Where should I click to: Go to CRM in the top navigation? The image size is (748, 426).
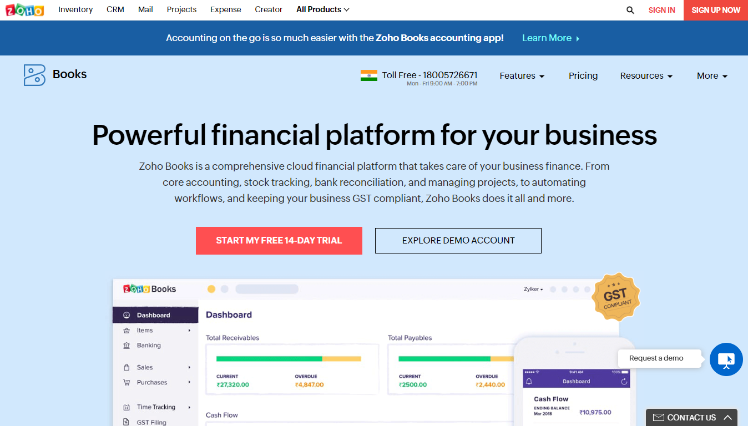pyautogui.click(x=115, y=9)
